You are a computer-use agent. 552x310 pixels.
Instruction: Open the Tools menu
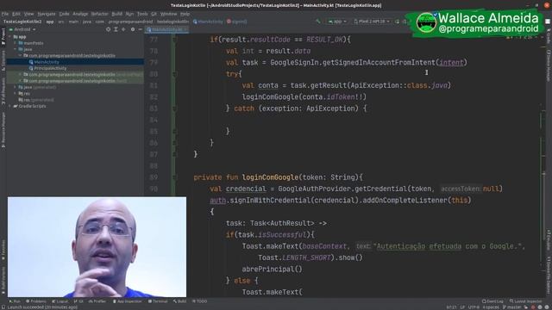[x=142, y=14]
